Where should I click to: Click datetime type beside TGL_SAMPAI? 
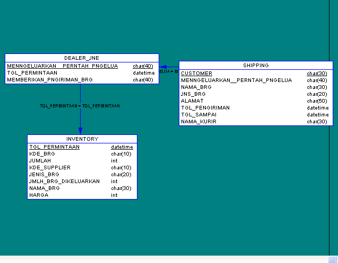click(318, 115)
